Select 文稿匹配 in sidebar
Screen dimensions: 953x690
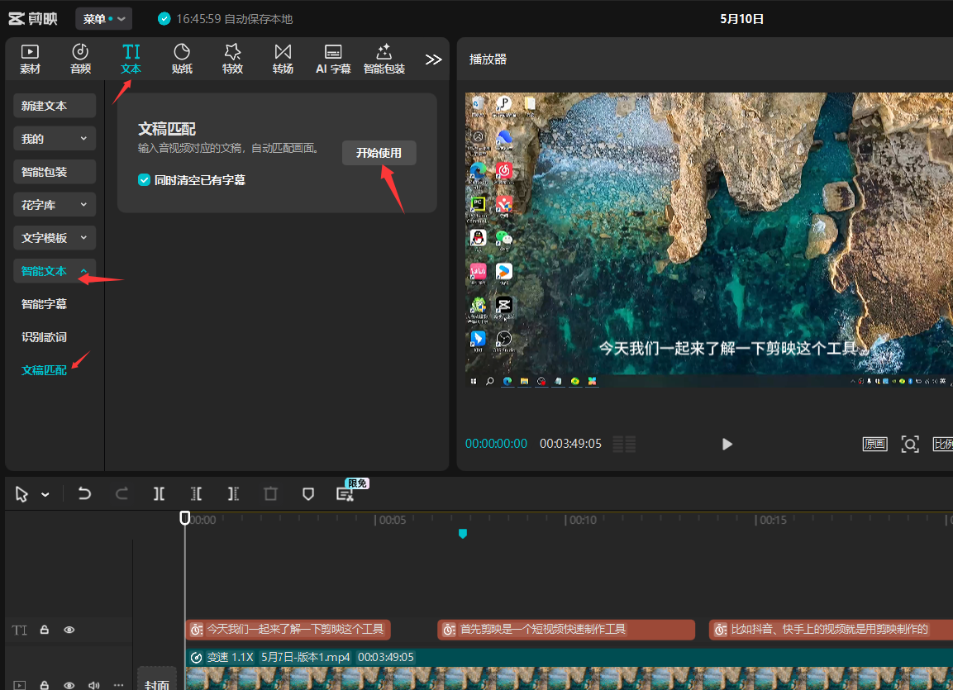point(44,370)
